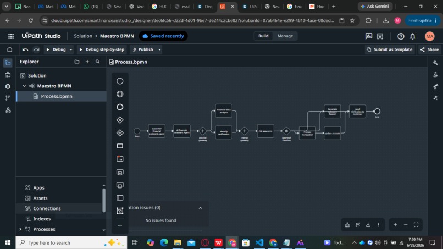
Task: Open the Debug dropdown arrow
Action: (x=71, y=49)
